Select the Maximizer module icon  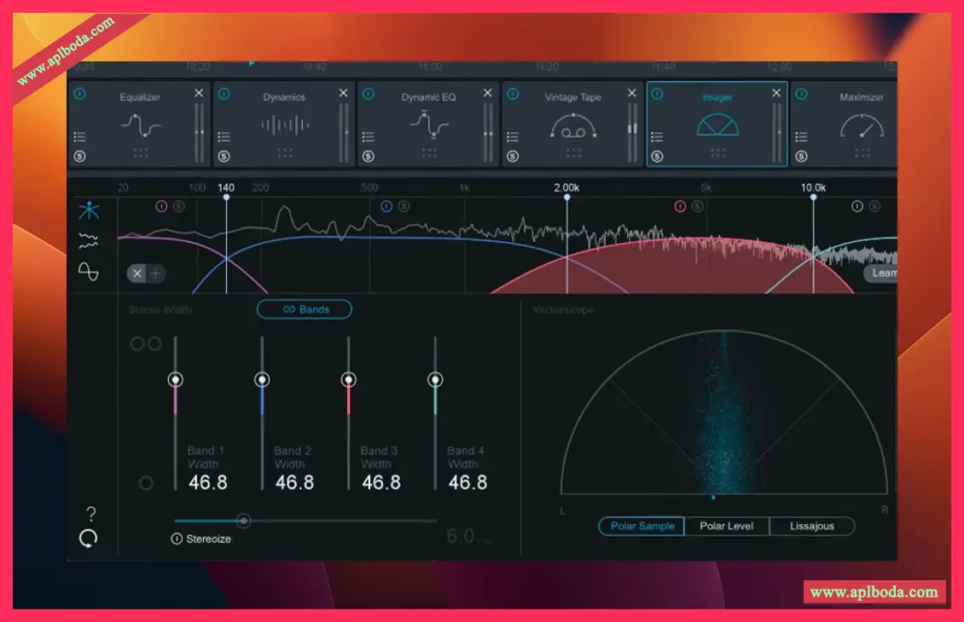pyautogui.click(x=861, y=126)
